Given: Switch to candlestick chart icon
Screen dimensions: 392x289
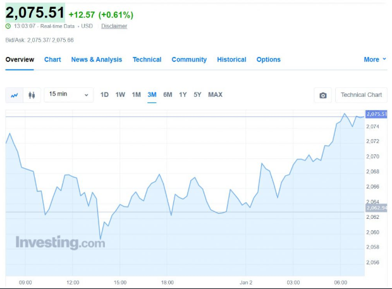Looking at the screenshot, I should (32, 95).
